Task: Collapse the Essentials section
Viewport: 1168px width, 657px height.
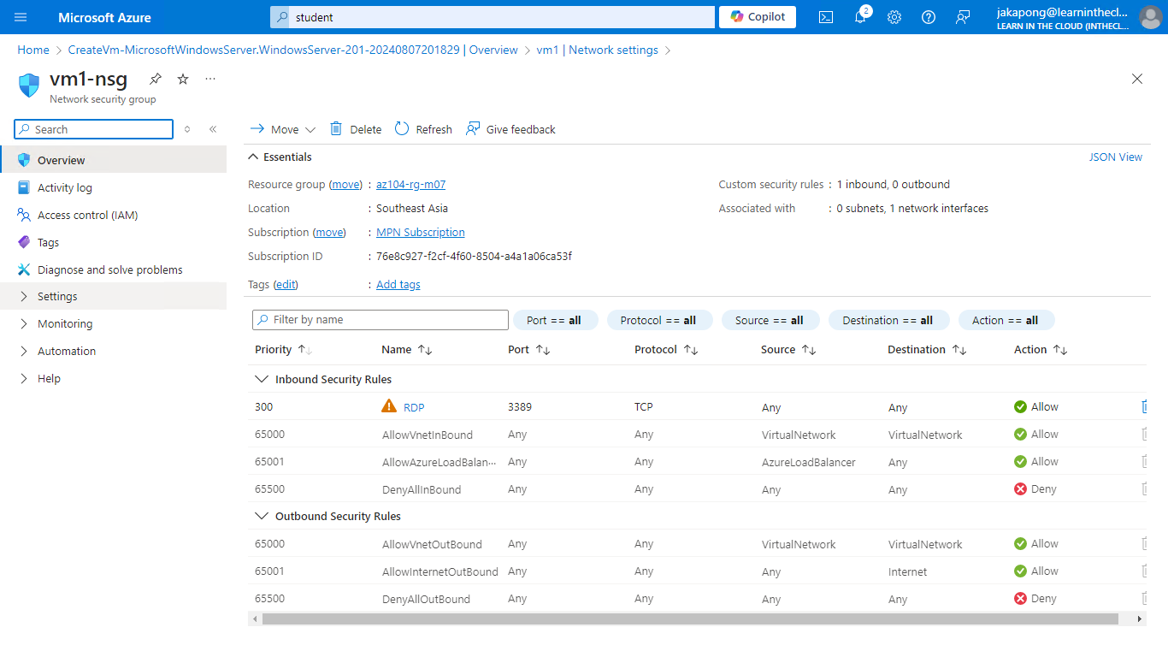Action: 280,157
